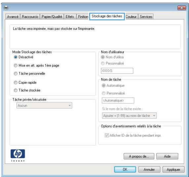Viewport: 189px width, 177px height.
Task: Click the text 'La tâche sera imprimée' description
Action: click(x=54, y=29)
